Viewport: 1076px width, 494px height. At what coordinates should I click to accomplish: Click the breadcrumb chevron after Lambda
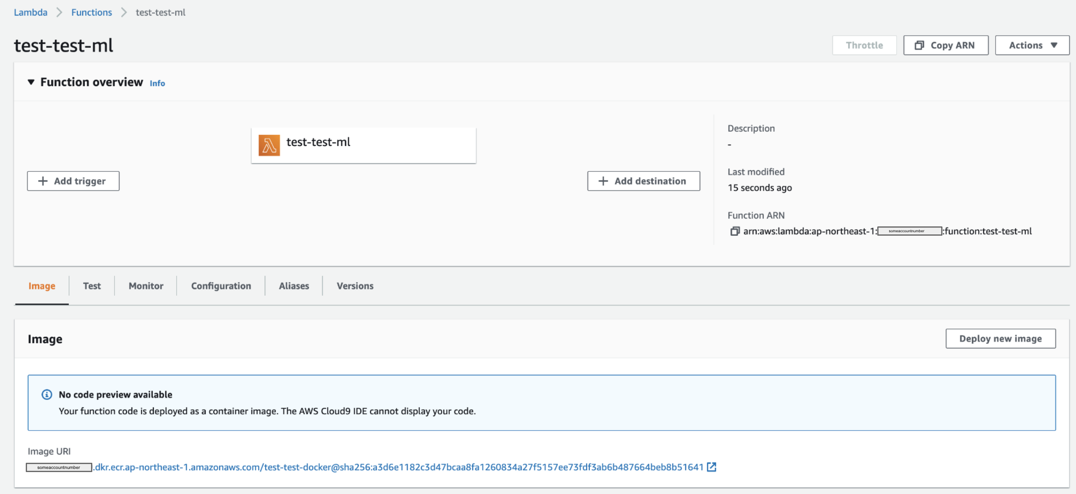(59, 13)
